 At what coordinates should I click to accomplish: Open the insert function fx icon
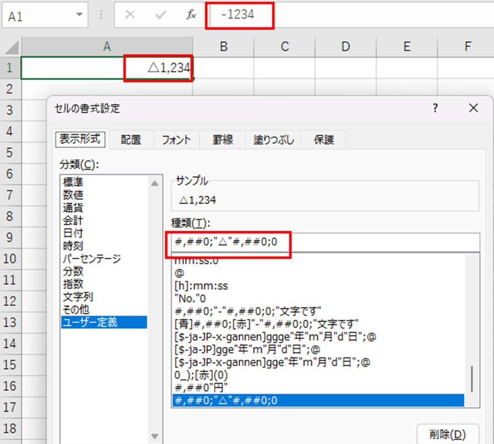(191, 15)
